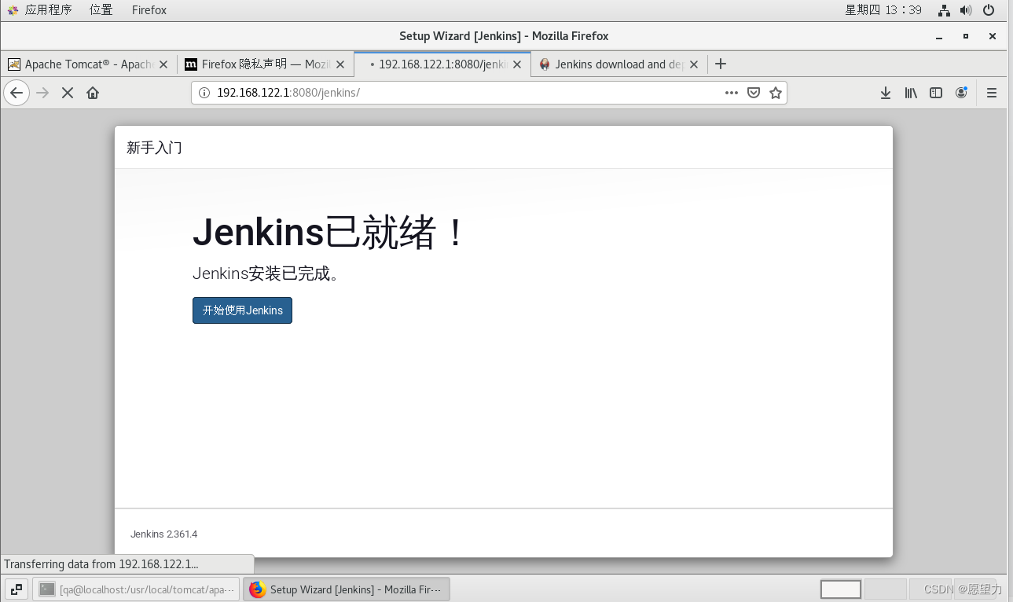Open Firefox hamburger application menu
Screen dimensions: 1013x602
[992, 93]
